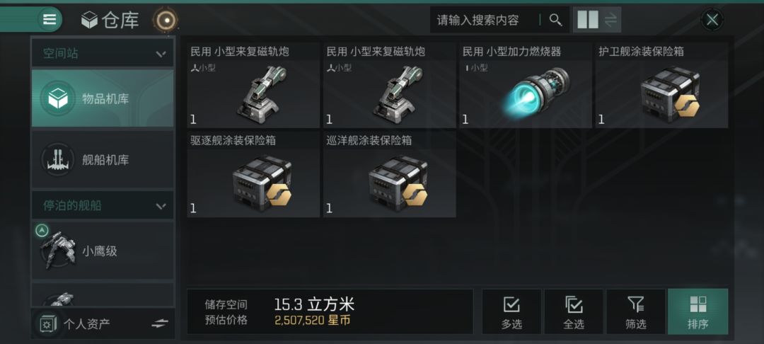
Task: Open the hamburger menu icon
Action: coord(50,20)
